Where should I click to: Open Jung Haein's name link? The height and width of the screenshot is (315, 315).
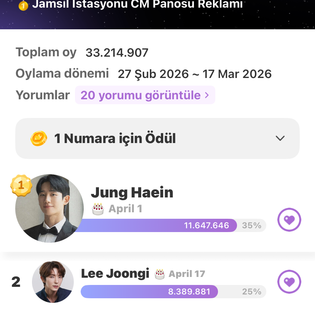132,192
